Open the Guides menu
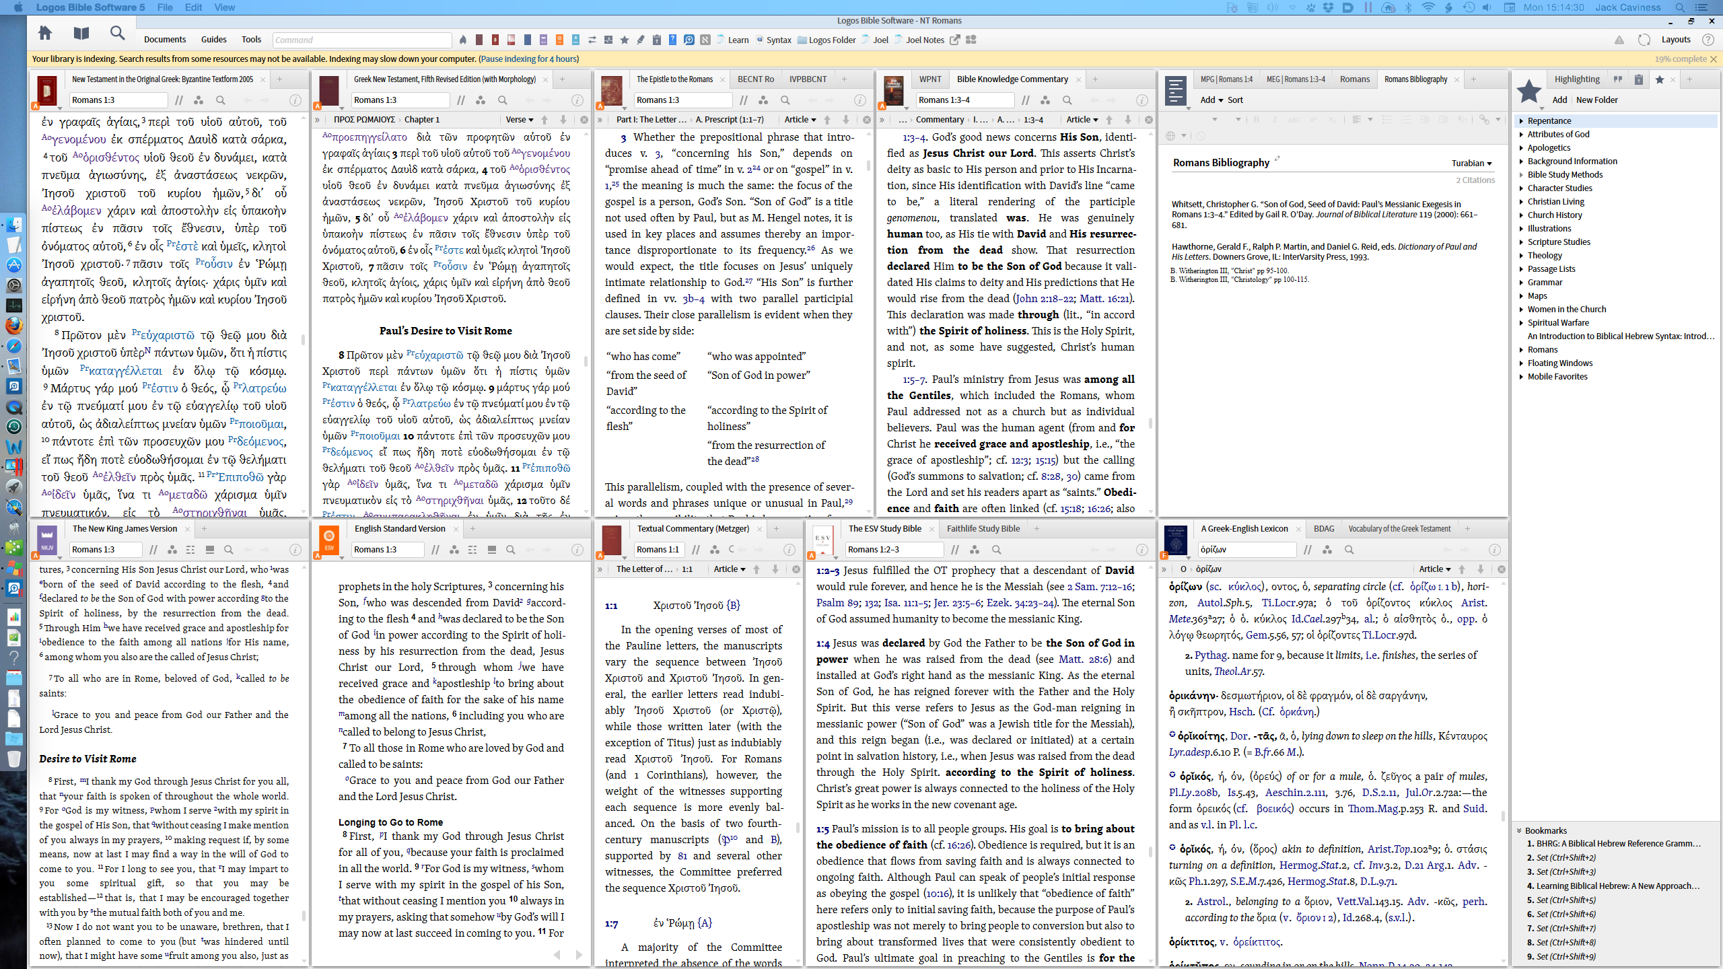Screen dimensions: 1723x969 (213, 40)
